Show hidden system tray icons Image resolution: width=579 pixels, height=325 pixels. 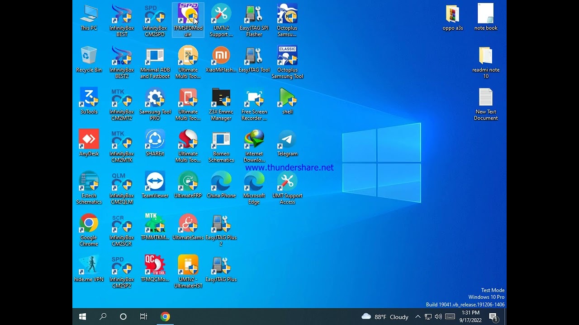pyautogui.click(x=418, y=316)
